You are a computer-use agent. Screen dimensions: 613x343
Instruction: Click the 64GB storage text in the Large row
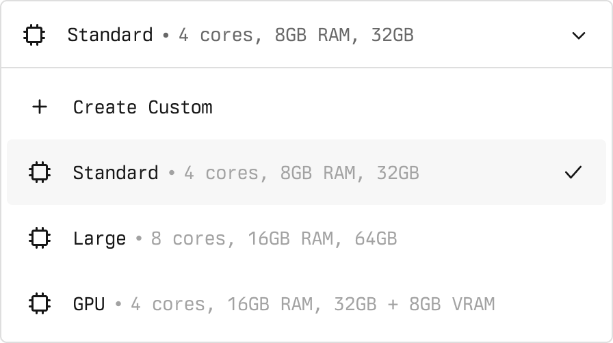[x=376, y=238]
